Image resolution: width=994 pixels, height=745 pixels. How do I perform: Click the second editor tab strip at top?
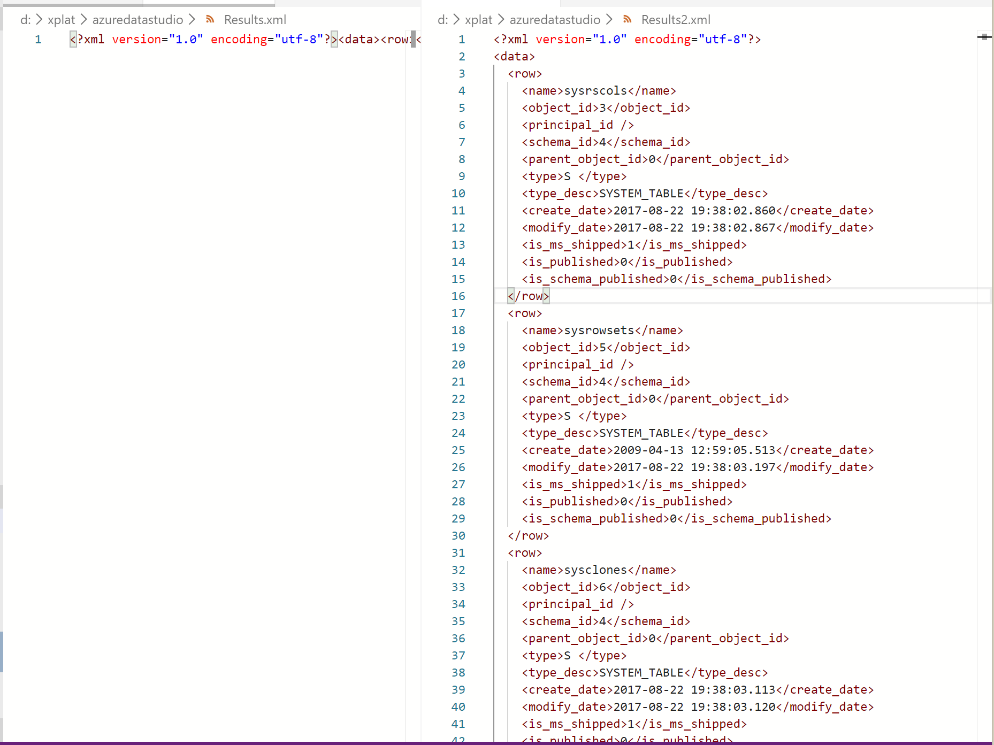[x=209, y=3]
